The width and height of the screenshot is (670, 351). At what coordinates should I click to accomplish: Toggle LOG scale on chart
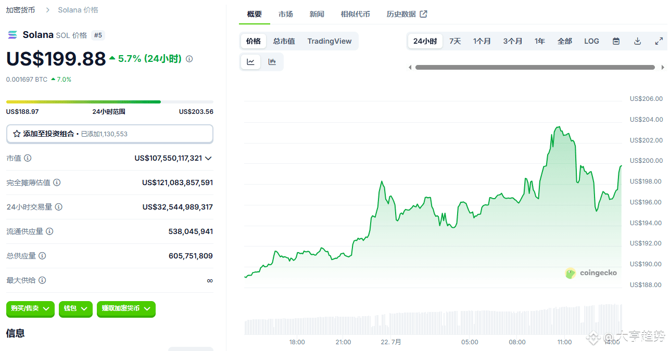point(591,41)
